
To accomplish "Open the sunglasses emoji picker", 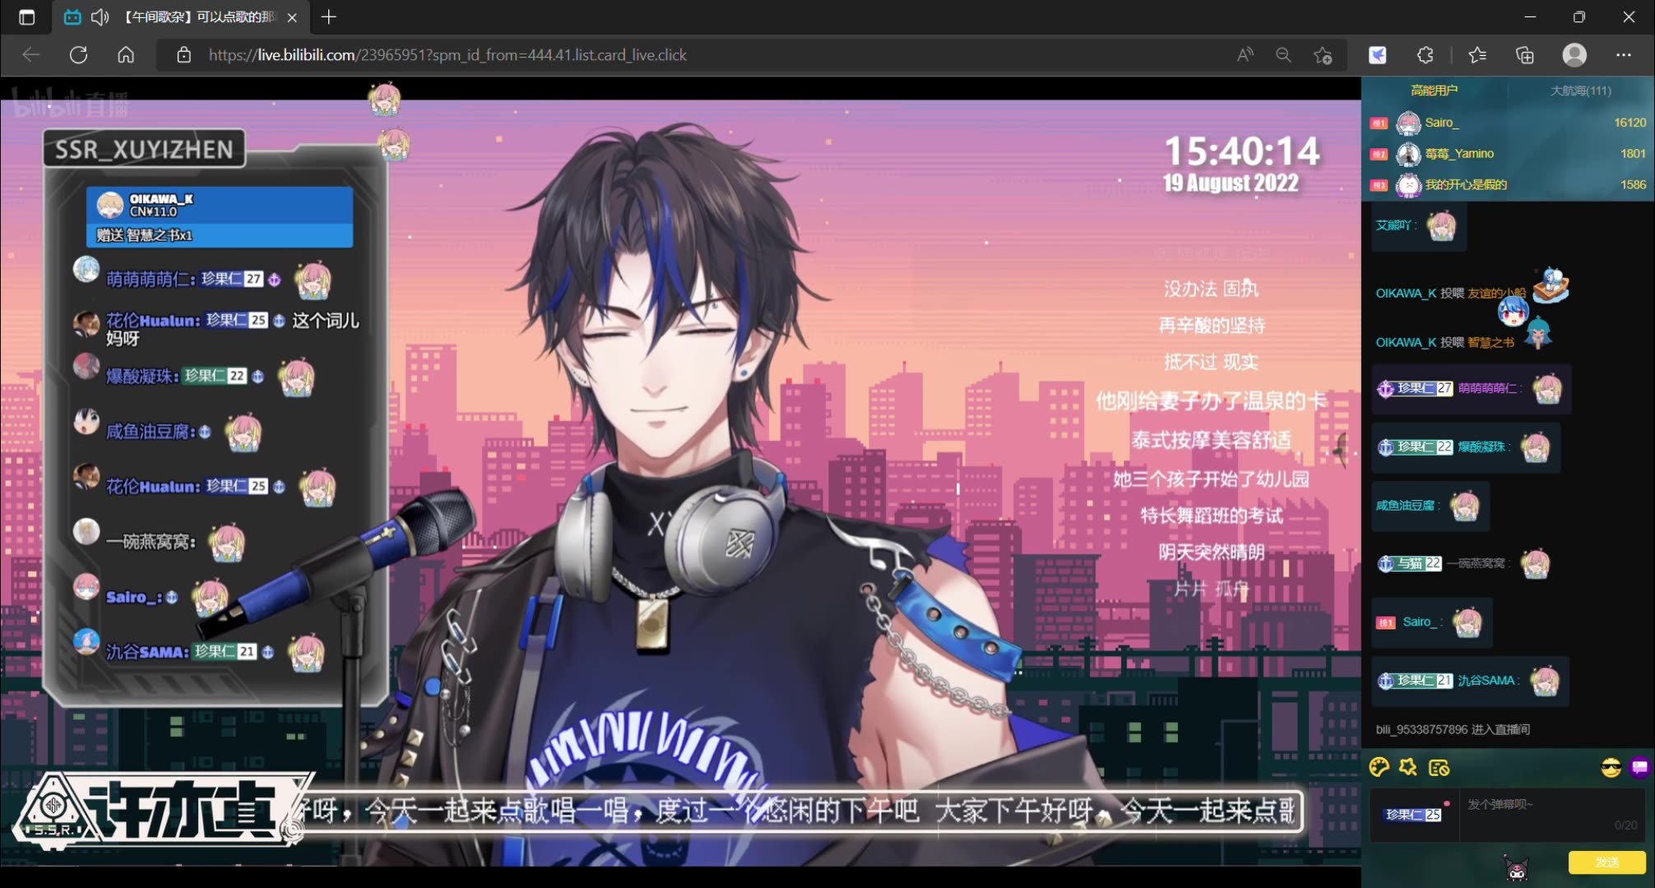I will [x=1611, y=768].
